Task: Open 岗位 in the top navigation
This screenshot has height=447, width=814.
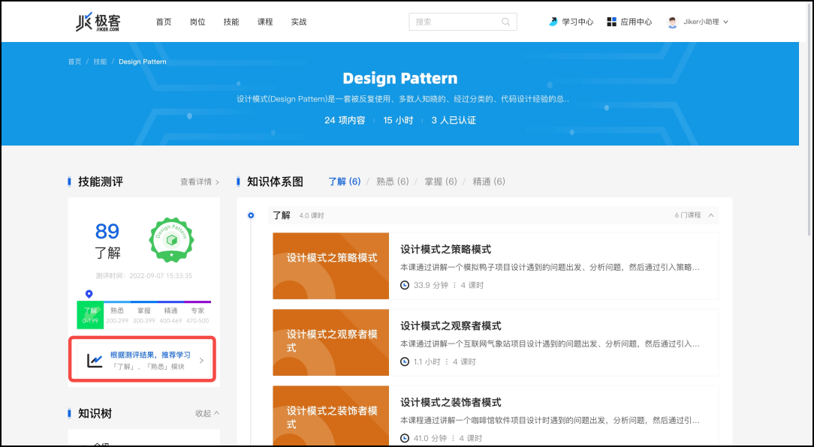Action: pyautogui.click(x=197, y=22)
